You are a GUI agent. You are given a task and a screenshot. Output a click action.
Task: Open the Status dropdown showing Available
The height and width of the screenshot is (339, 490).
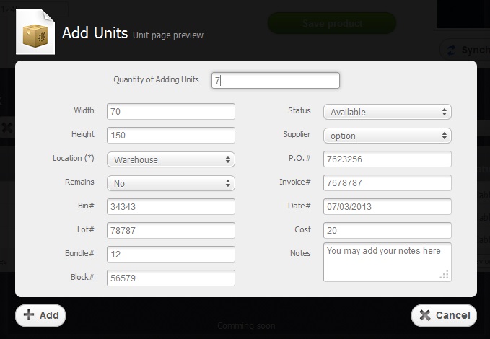(387, 112)
